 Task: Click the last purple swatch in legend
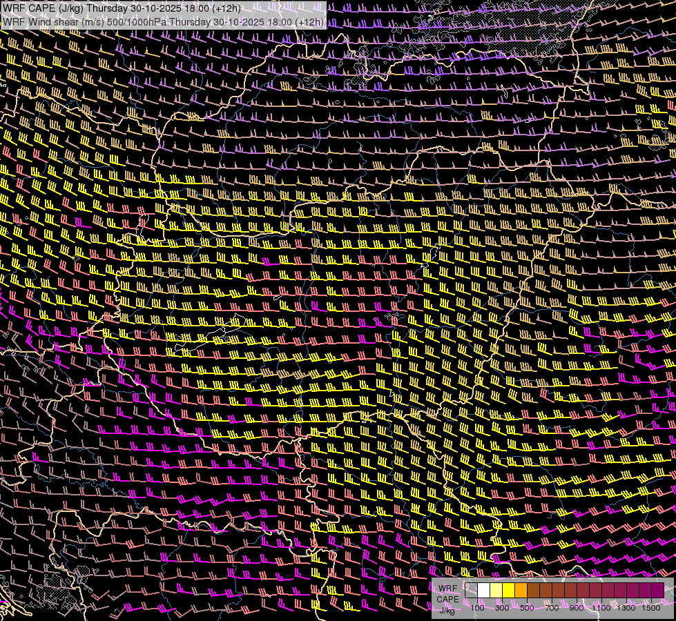[658, 591]
